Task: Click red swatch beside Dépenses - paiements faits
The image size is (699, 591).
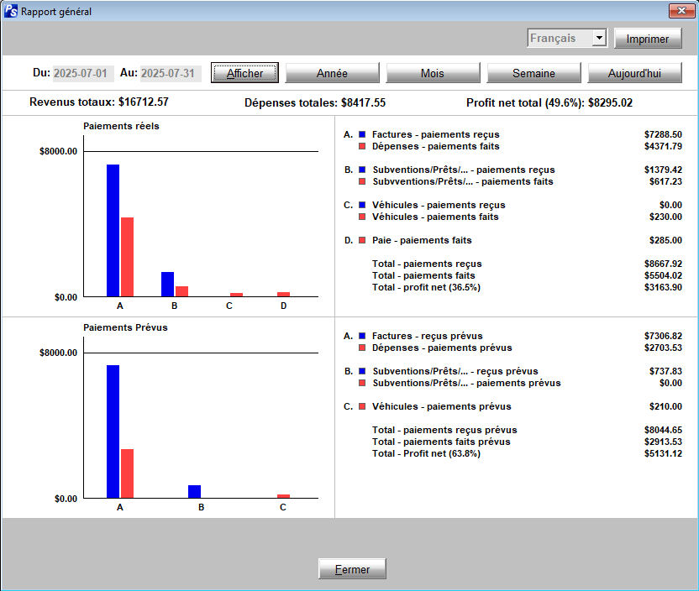Action: 362,146
